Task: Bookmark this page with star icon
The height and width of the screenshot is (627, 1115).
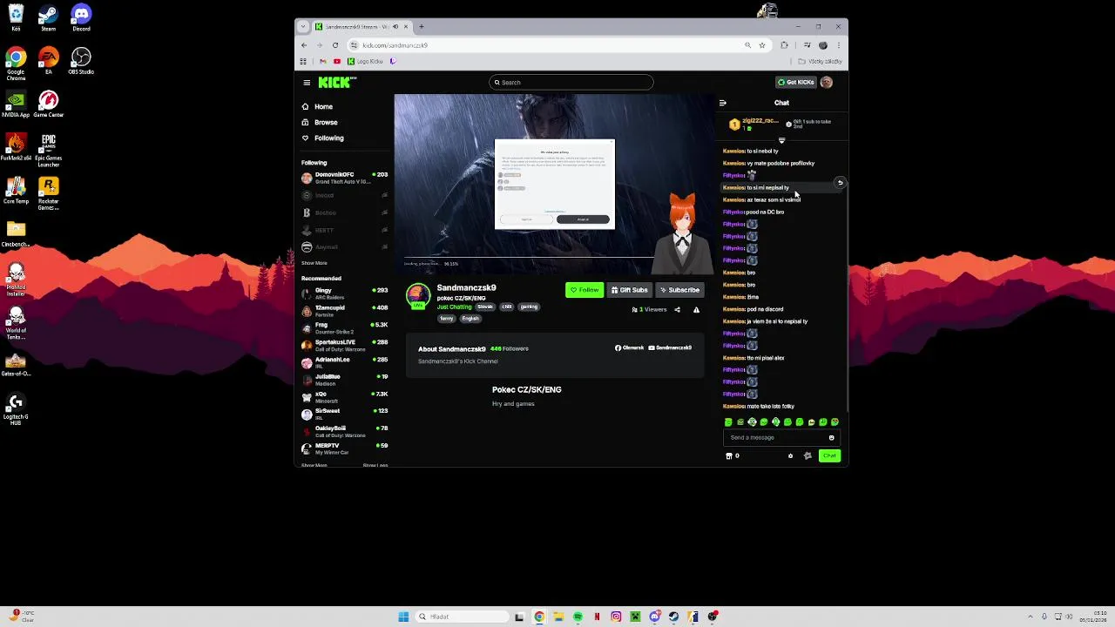Action: click(761, 45)
